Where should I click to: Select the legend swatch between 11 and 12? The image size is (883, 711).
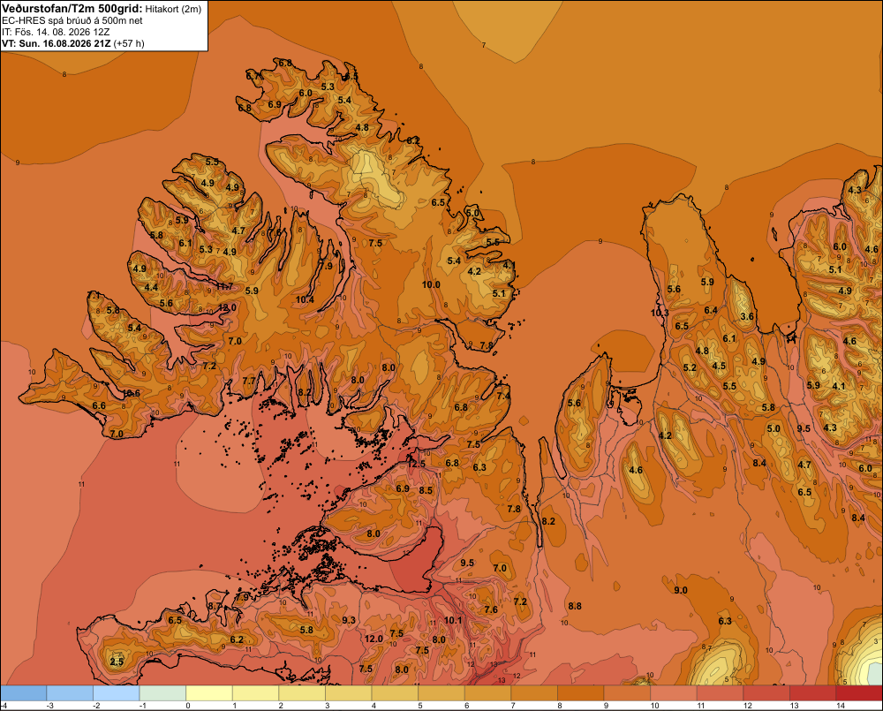coord(721,693)
